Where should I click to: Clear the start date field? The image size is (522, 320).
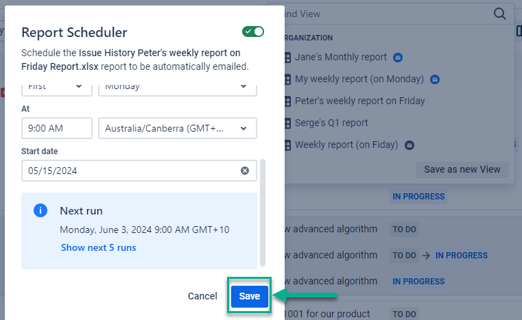click(x=245, y=171)
